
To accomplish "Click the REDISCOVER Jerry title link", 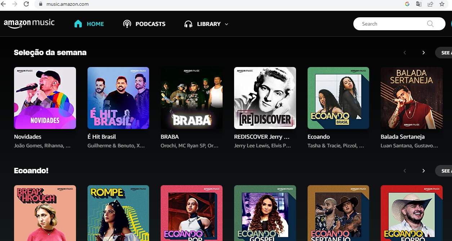I will tap(262, 137).
